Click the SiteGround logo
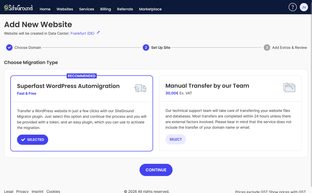Image resolution: width=312 pixels, height=193 pixels. tap(18, 8)
